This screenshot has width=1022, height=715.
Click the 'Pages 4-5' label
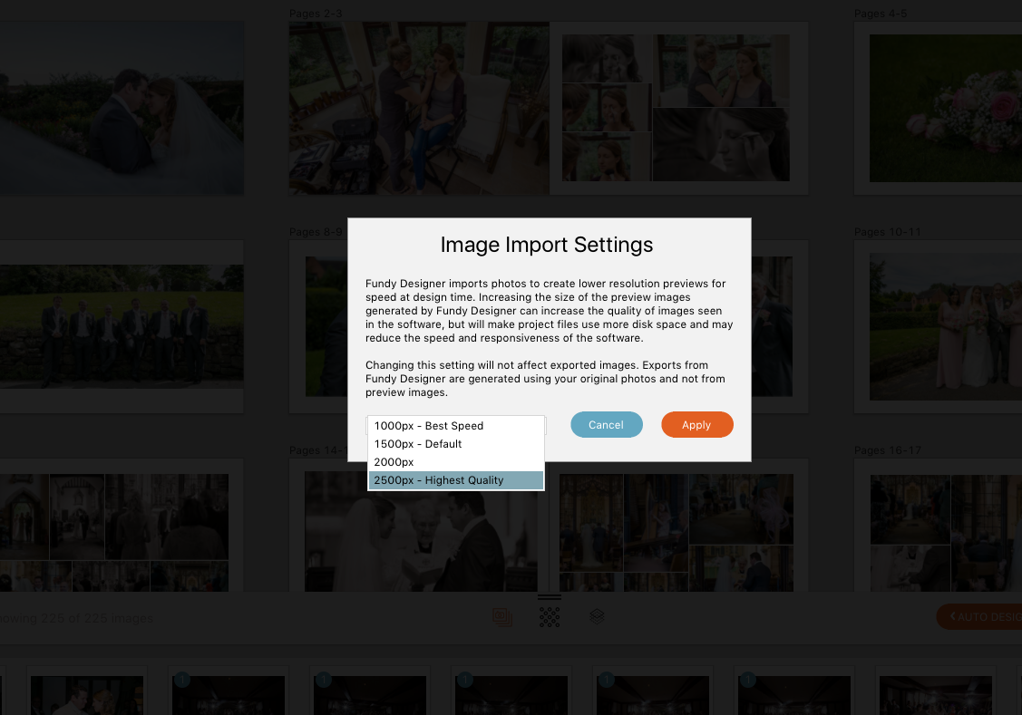(x=881, y=14)
